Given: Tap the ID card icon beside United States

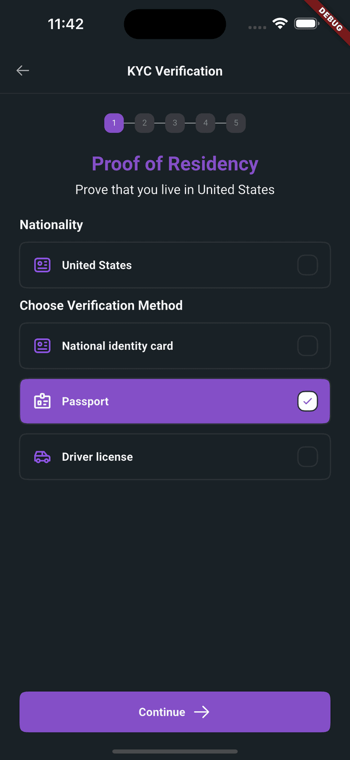Looking at the screenshot, I should [42, 265].
